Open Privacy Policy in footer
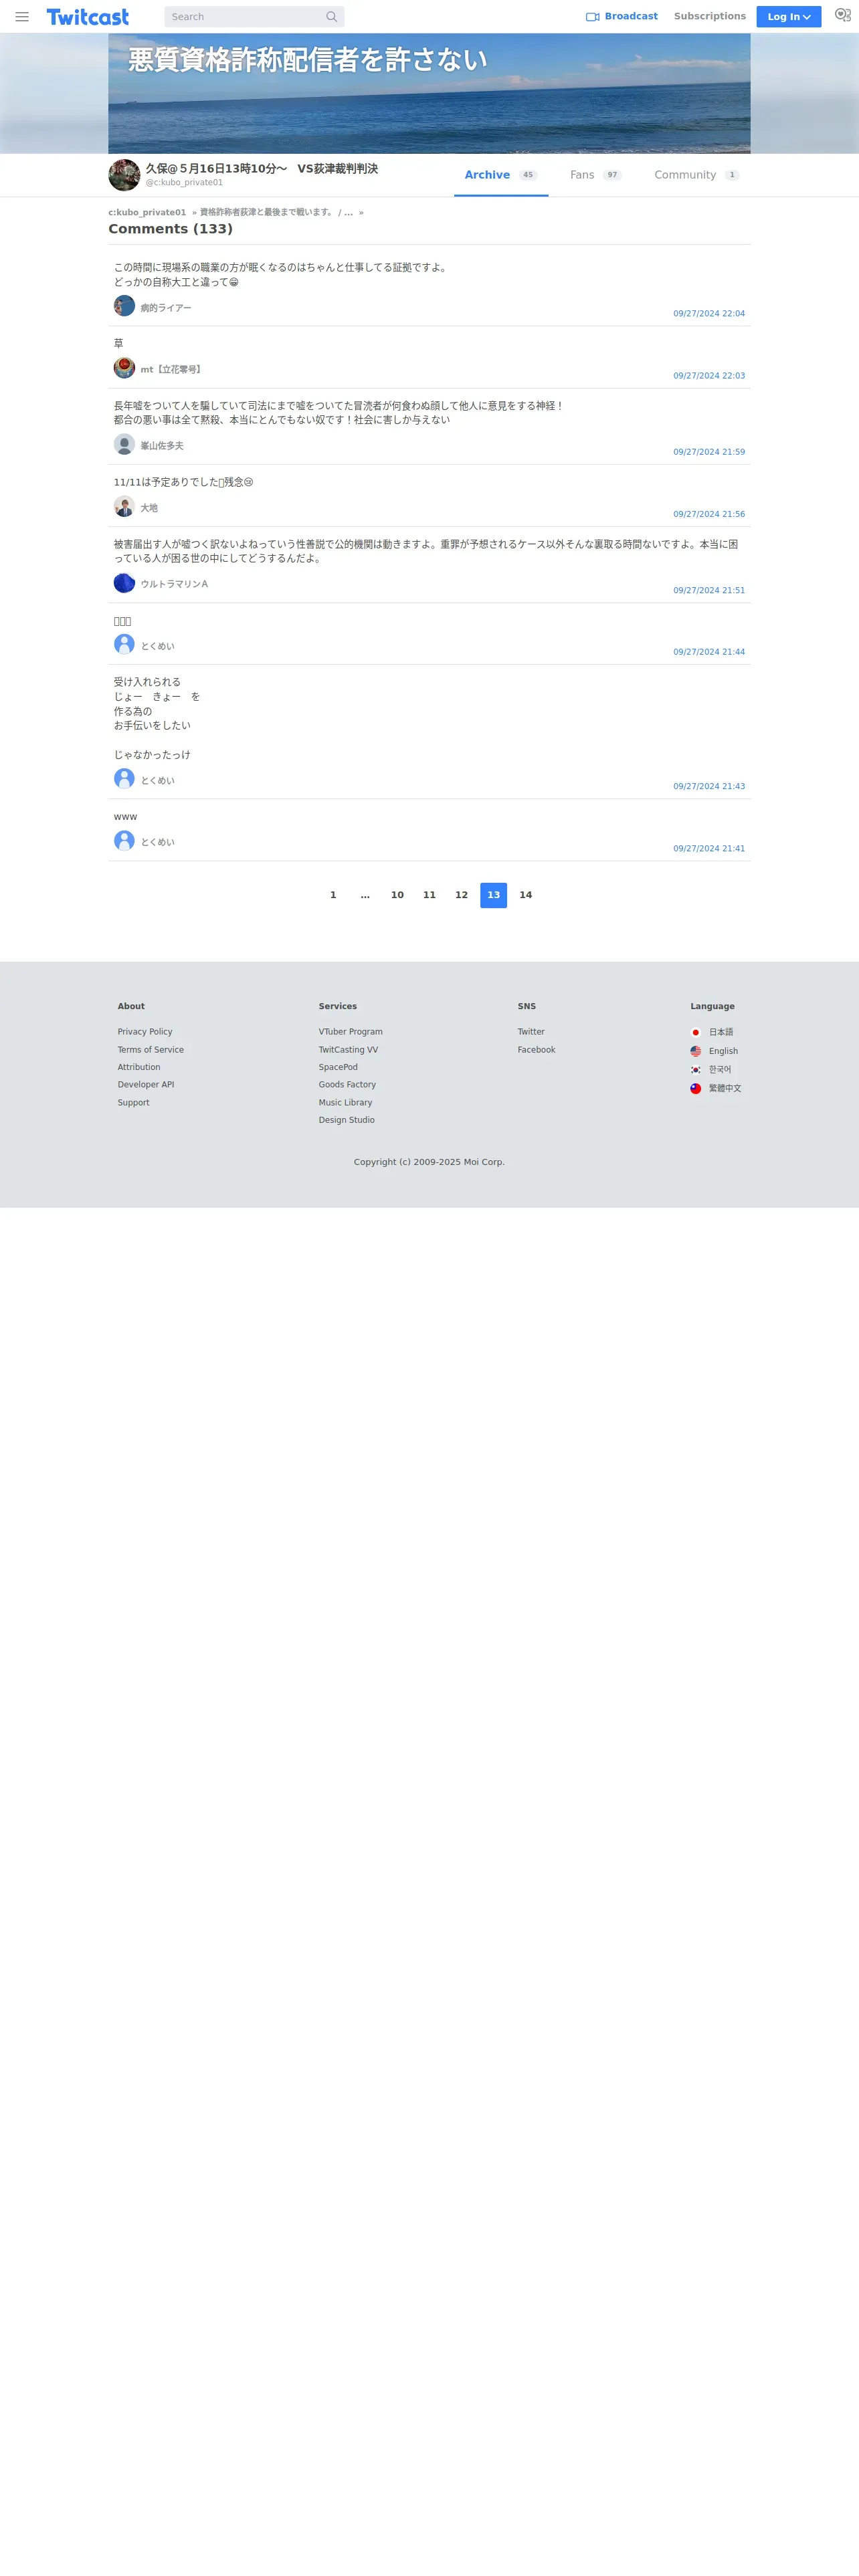Screen dimensions: 859x2576 coord(145,1032)
